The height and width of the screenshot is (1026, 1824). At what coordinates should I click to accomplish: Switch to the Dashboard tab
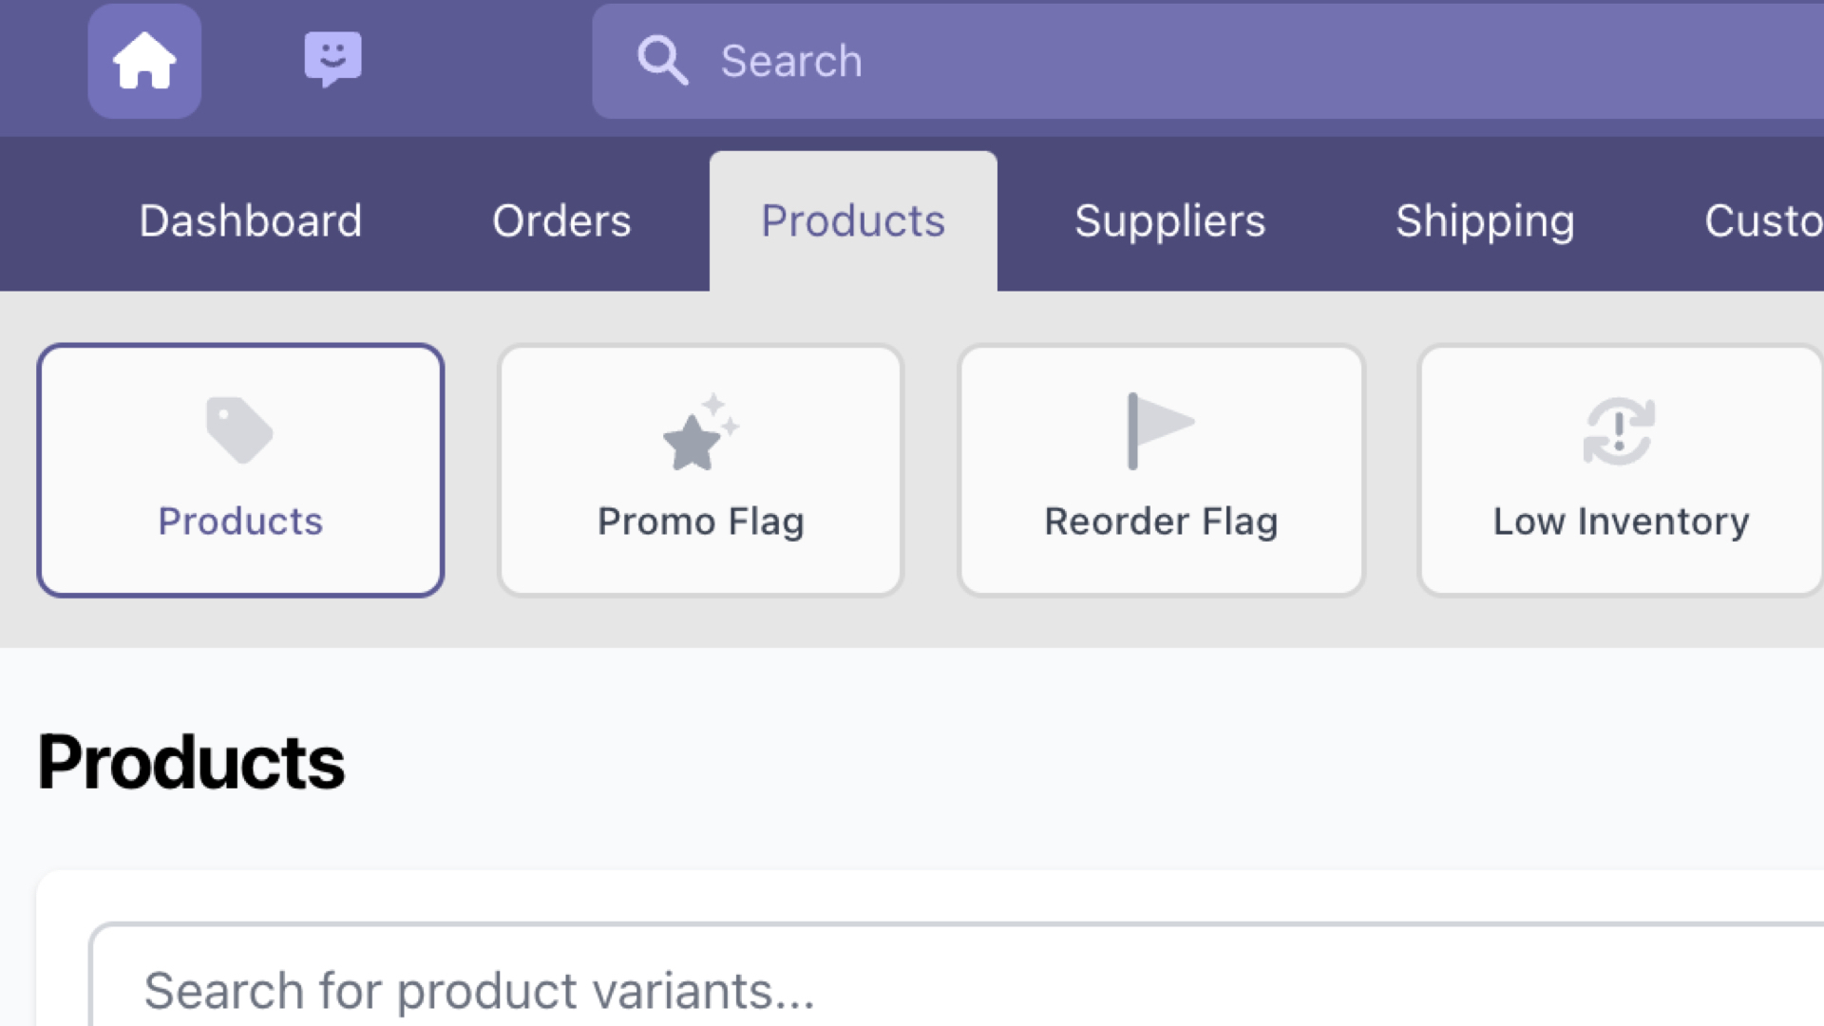click(251, 220)
